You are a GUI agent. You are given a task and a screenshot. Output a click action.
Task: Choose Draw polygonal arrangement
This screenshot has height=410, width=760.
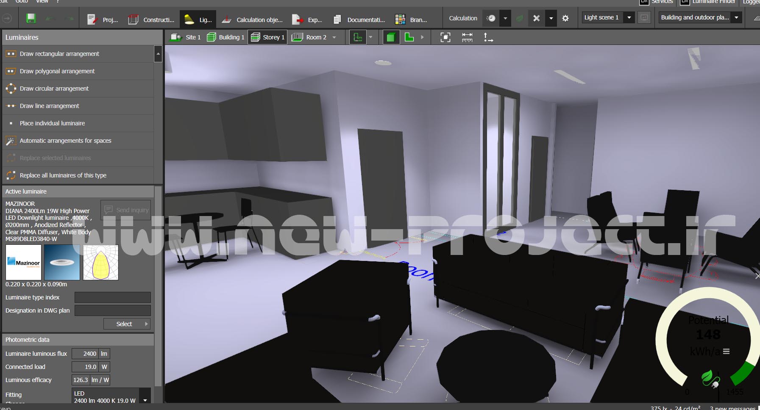point(78,71)
